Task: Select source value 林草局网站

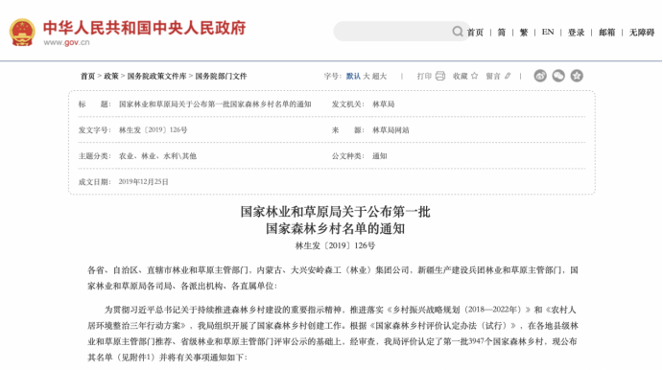Action: coord(391,130)
